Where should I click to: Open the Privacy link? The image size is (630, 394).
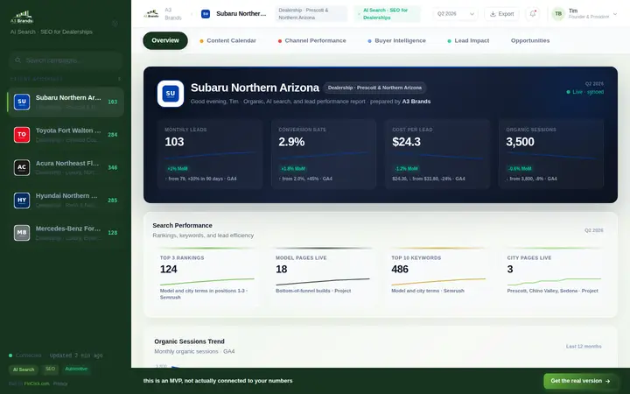point(60,383)
